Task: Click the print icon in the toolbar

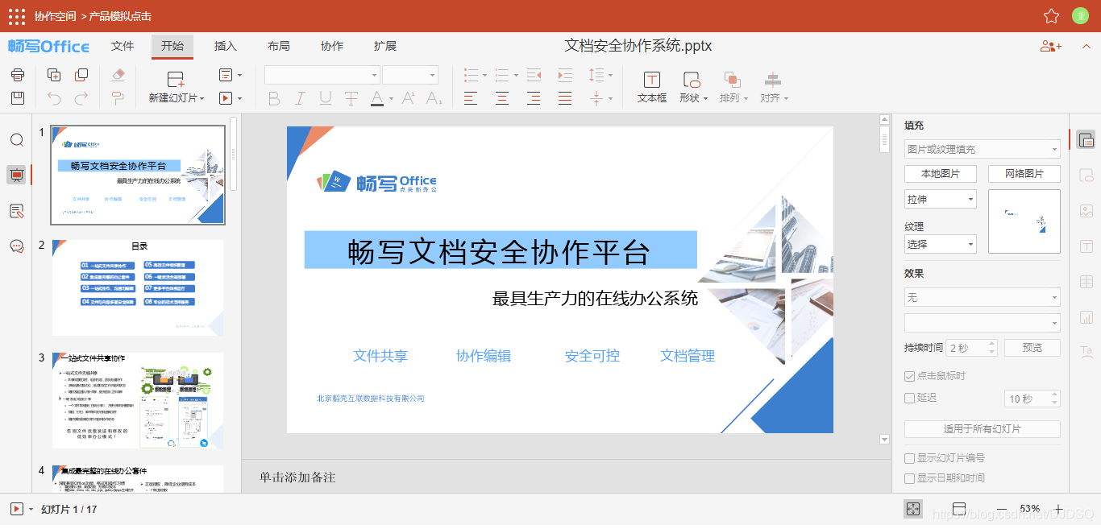Action: pyautogui.click(x=18, y=75)
